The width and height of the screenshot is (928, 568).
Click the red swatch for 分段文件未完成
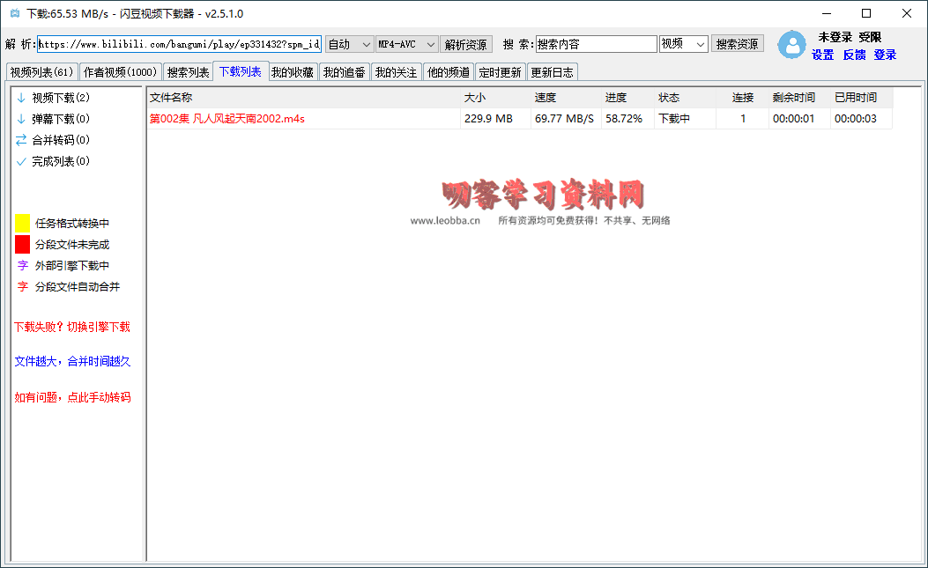[23, 244]
